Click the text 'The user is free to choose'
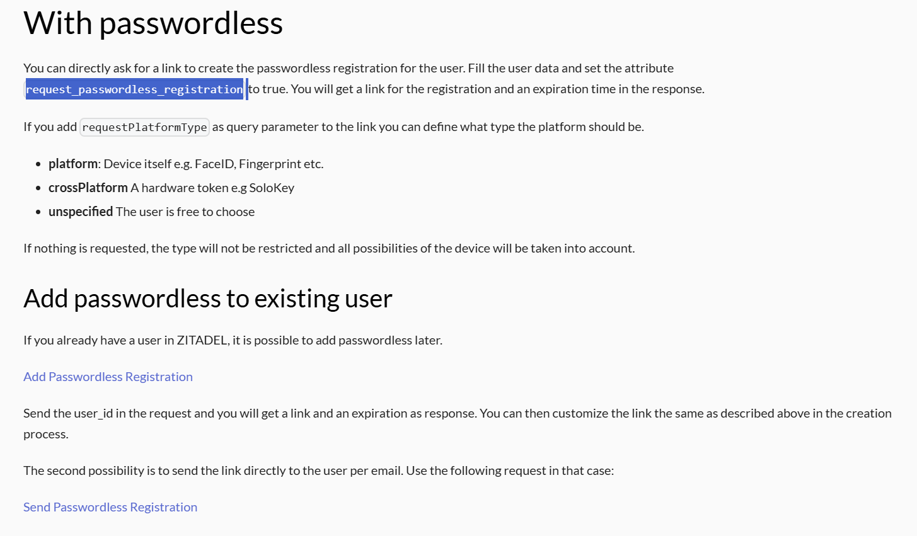The width and height of the screenshot is (917, 536). (x=185, y=212)
